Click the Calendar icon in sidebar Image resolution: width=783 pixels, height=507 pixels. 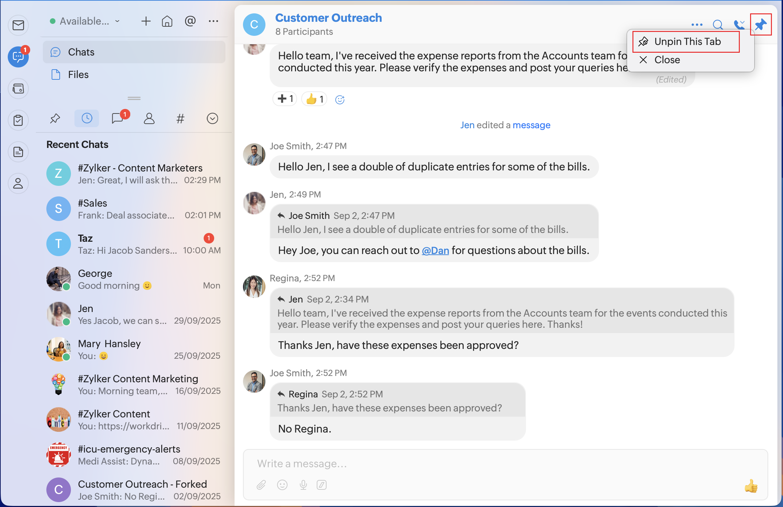[x=18, y=89]
